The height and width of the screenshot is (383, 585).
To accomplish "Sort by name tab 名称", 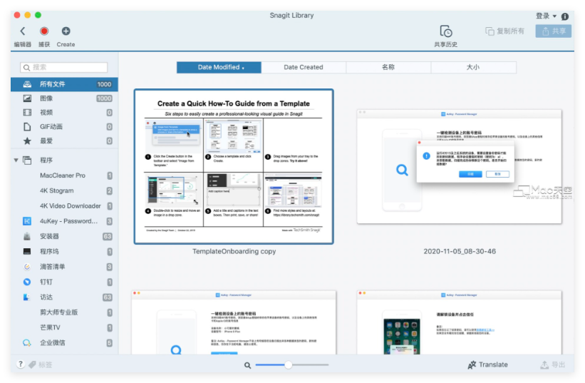I will click(x=388, y=67).
